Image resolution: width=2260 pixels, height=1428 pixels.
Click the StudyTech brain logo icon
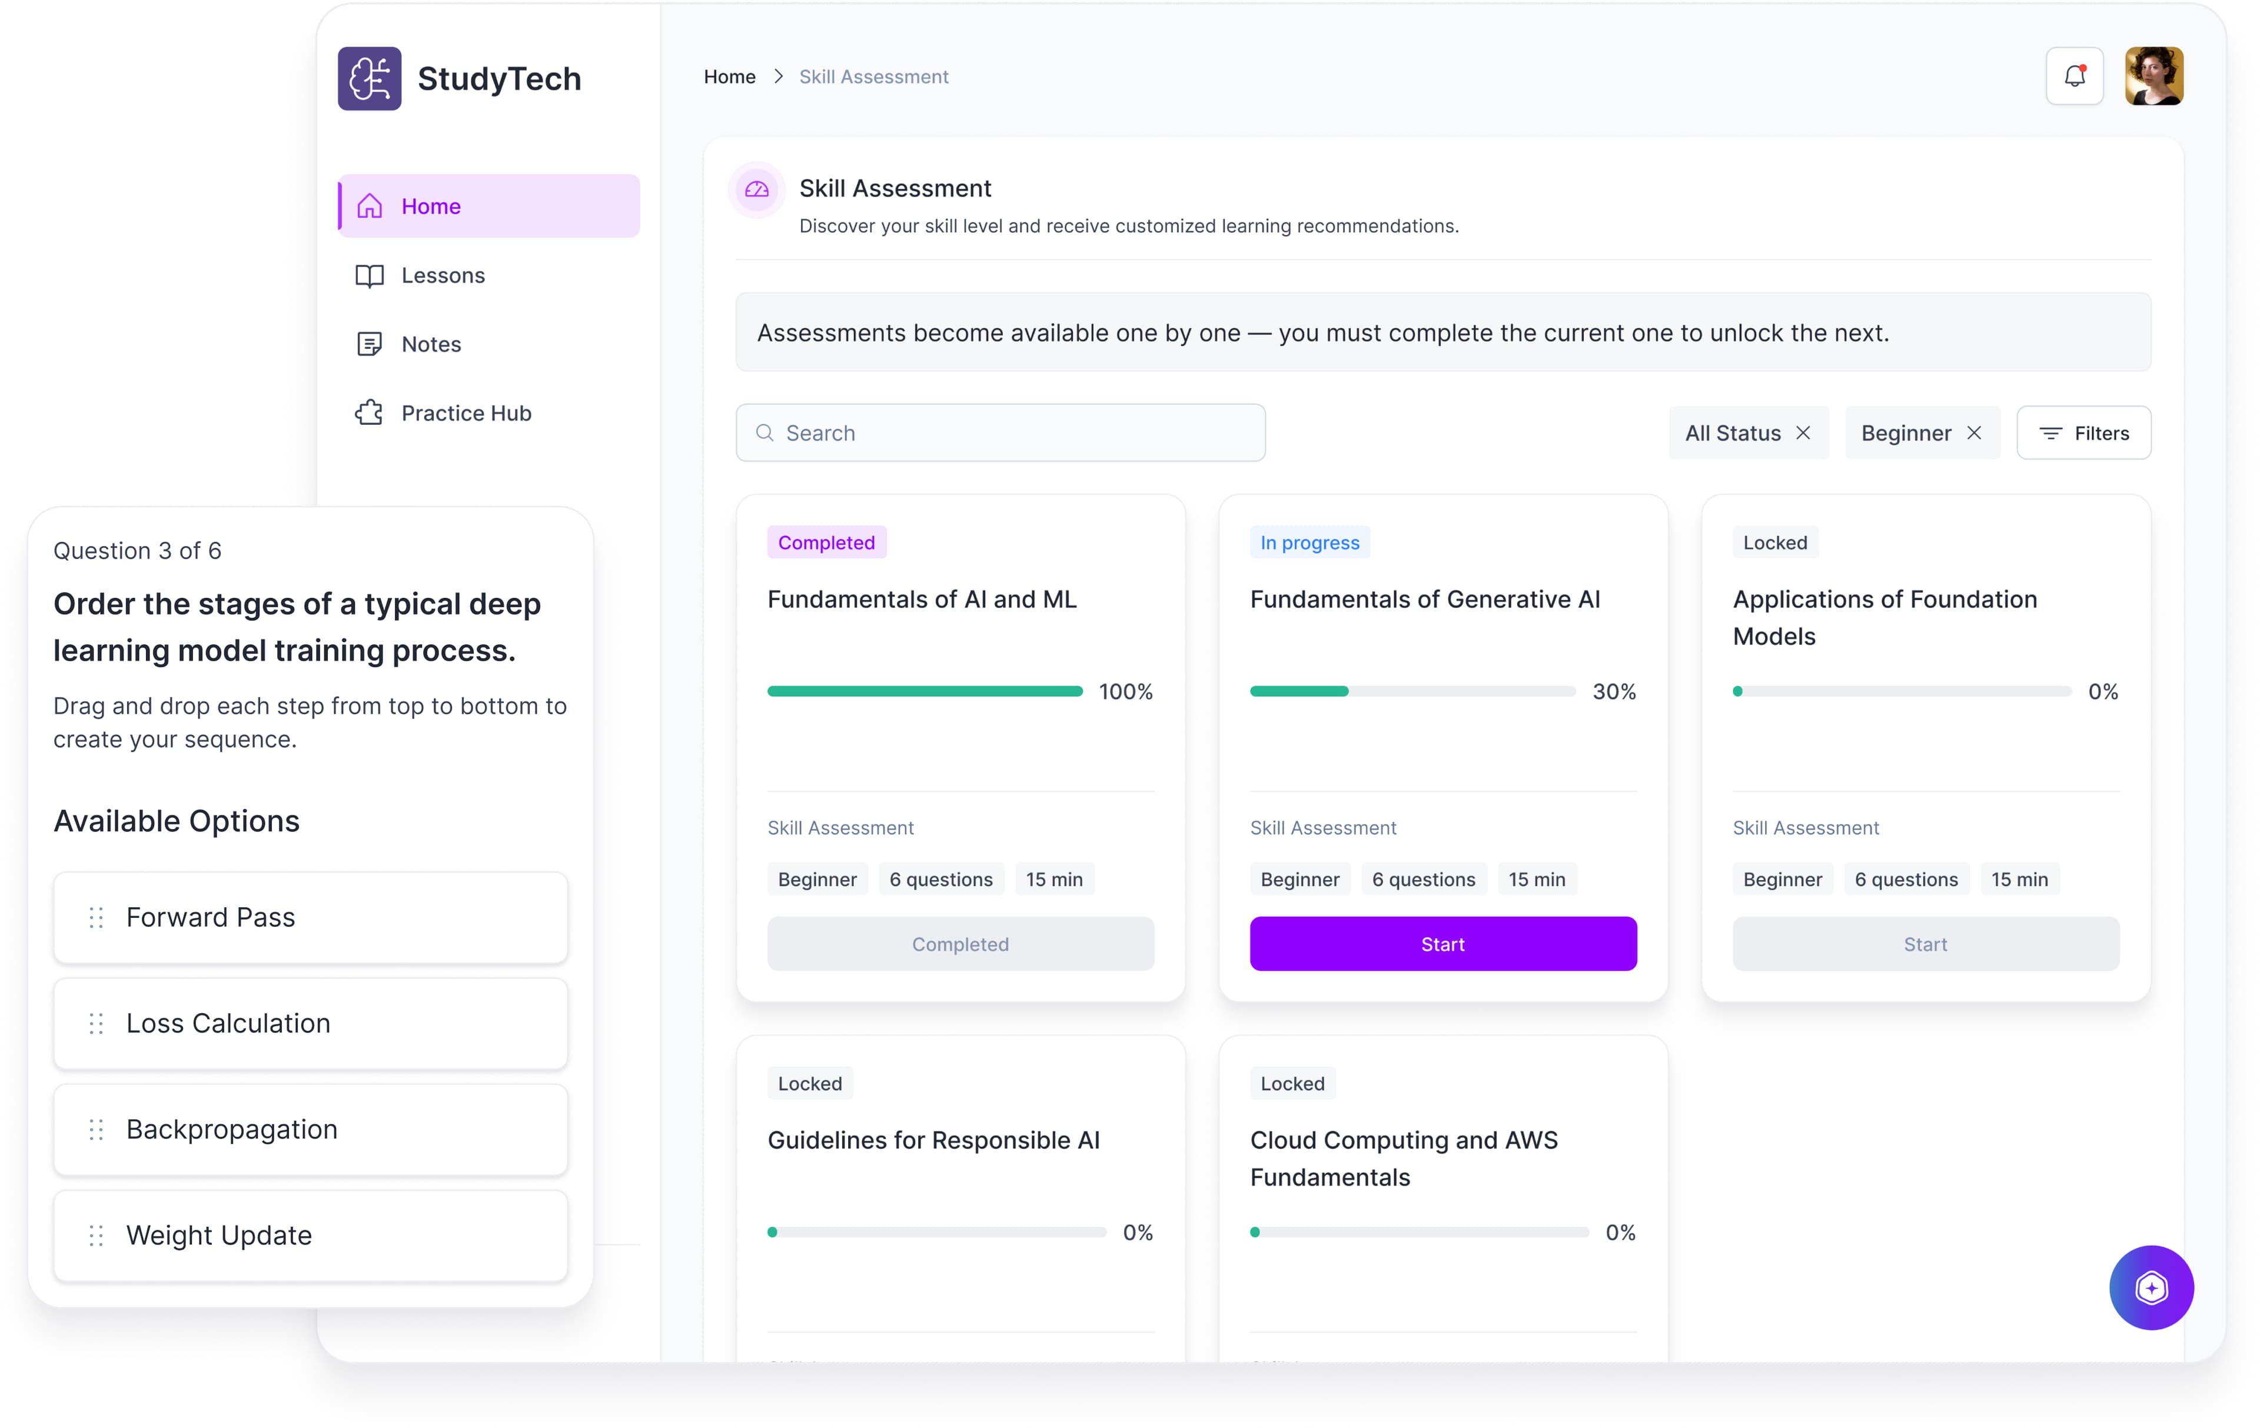click(x=369, y=79)
